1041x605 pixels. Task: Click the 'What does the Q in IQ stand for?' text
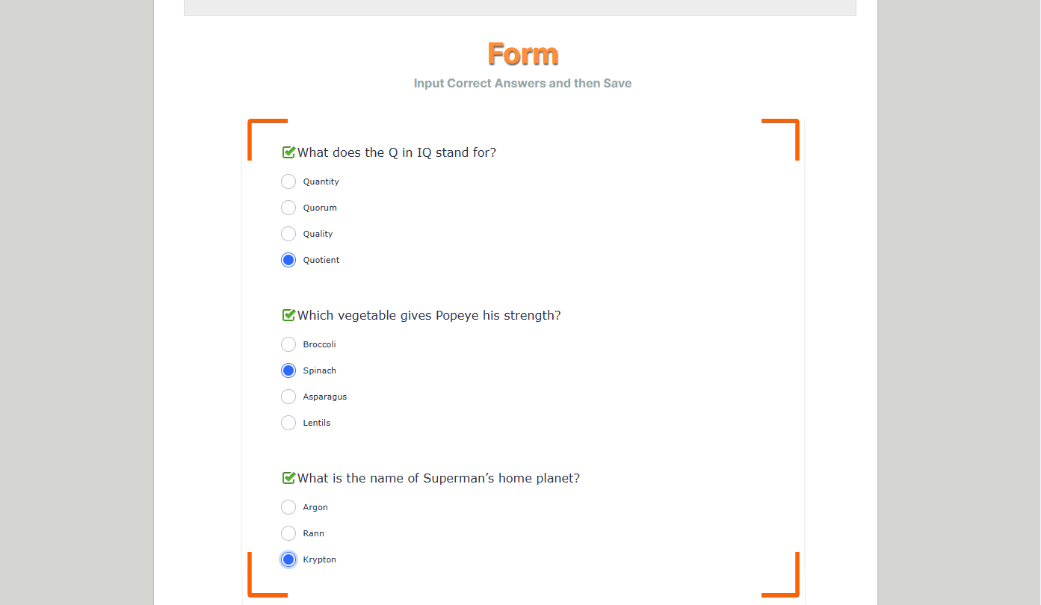(x=396, y=152)
